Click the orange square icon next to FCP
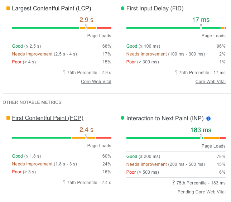 pyautogui.click(x=8, y=118)
